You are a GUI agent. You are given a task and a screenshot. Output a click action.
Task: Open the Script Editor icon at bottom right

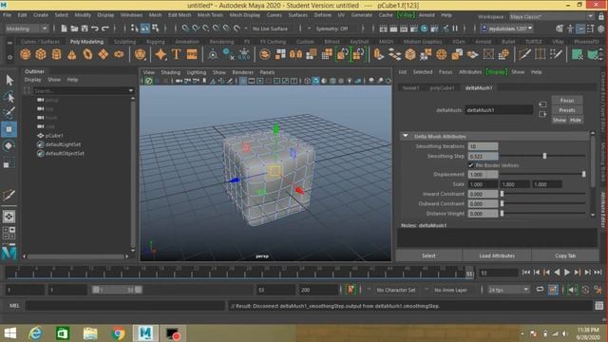point(599,306)
